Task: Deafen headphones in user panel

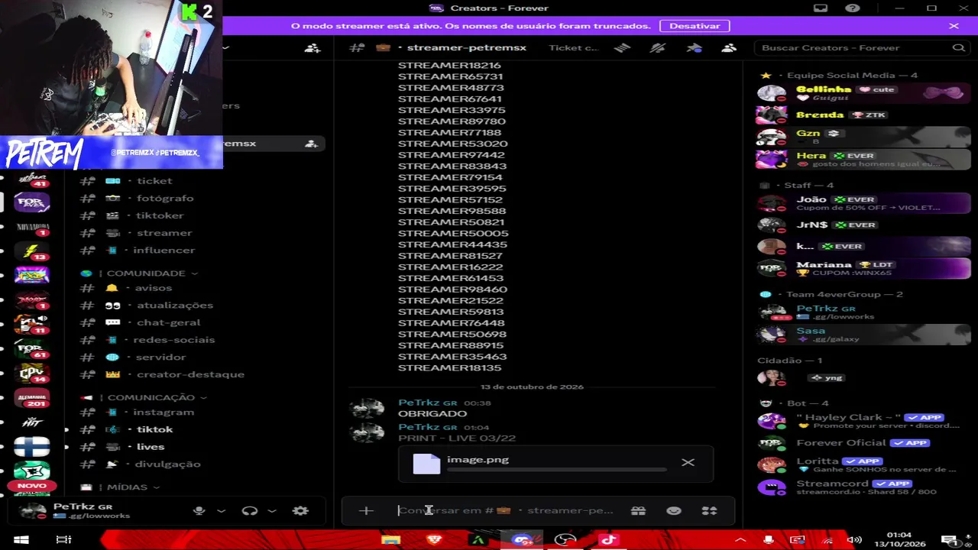Action: tap(250, 510)
